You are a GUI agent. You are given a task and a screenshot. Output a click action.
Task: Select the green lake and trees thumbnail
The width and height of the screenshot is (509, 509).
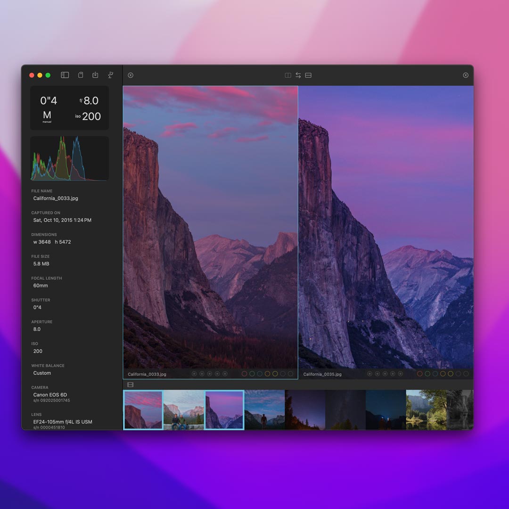[x=426, y=410]
